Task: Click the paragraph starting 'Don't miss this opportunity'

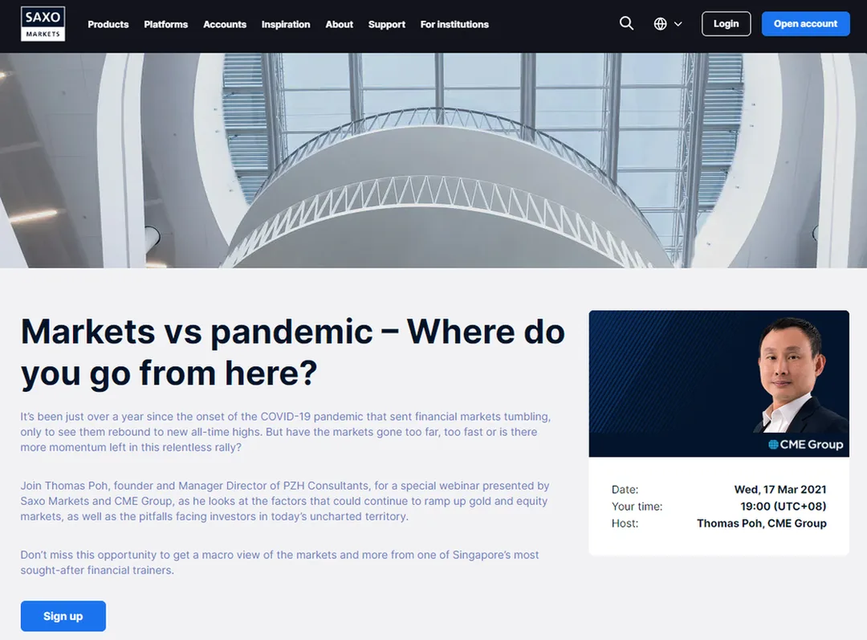Action: pos(280,563)
